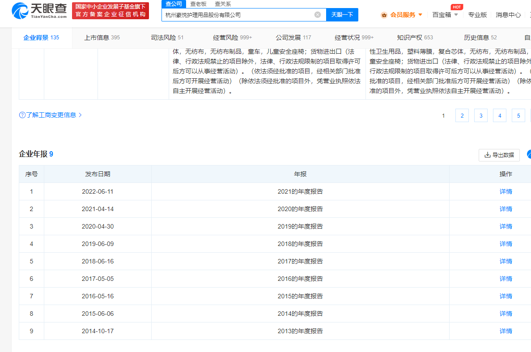531x352 pixels.
Task: Open the 百宝箱 dropdown menu
Action: [445, 15]
